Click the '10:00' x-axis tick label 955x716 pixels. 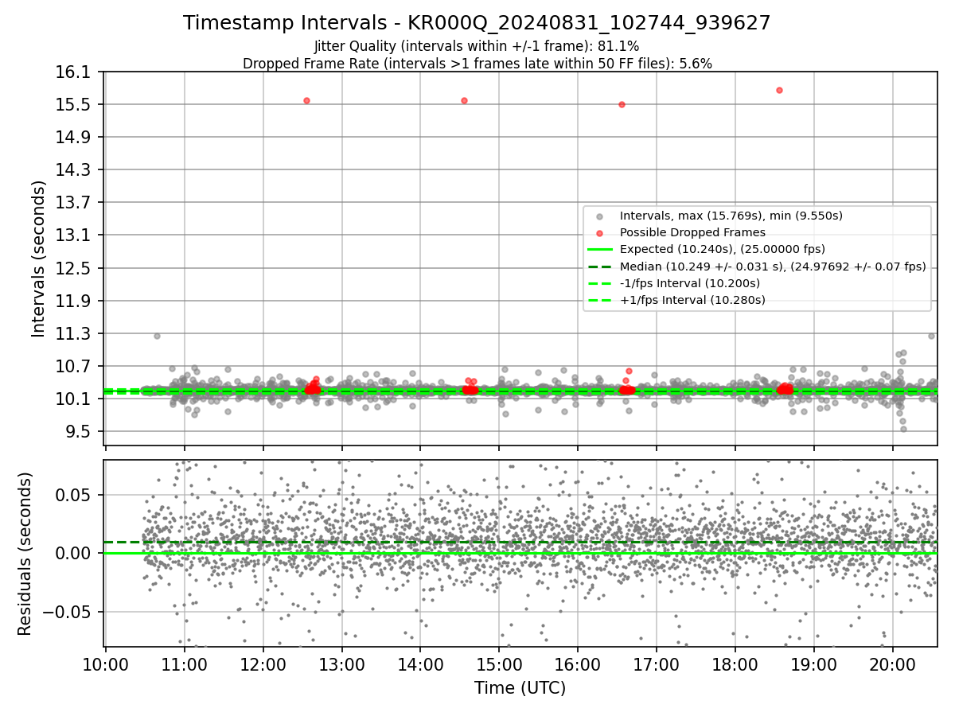click(106, 665)
